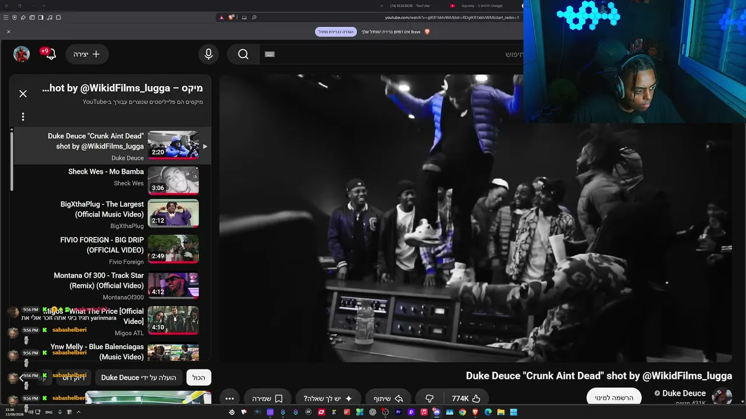Dislike the Duke Deuce video
The image size is (746, 419).
430,399
